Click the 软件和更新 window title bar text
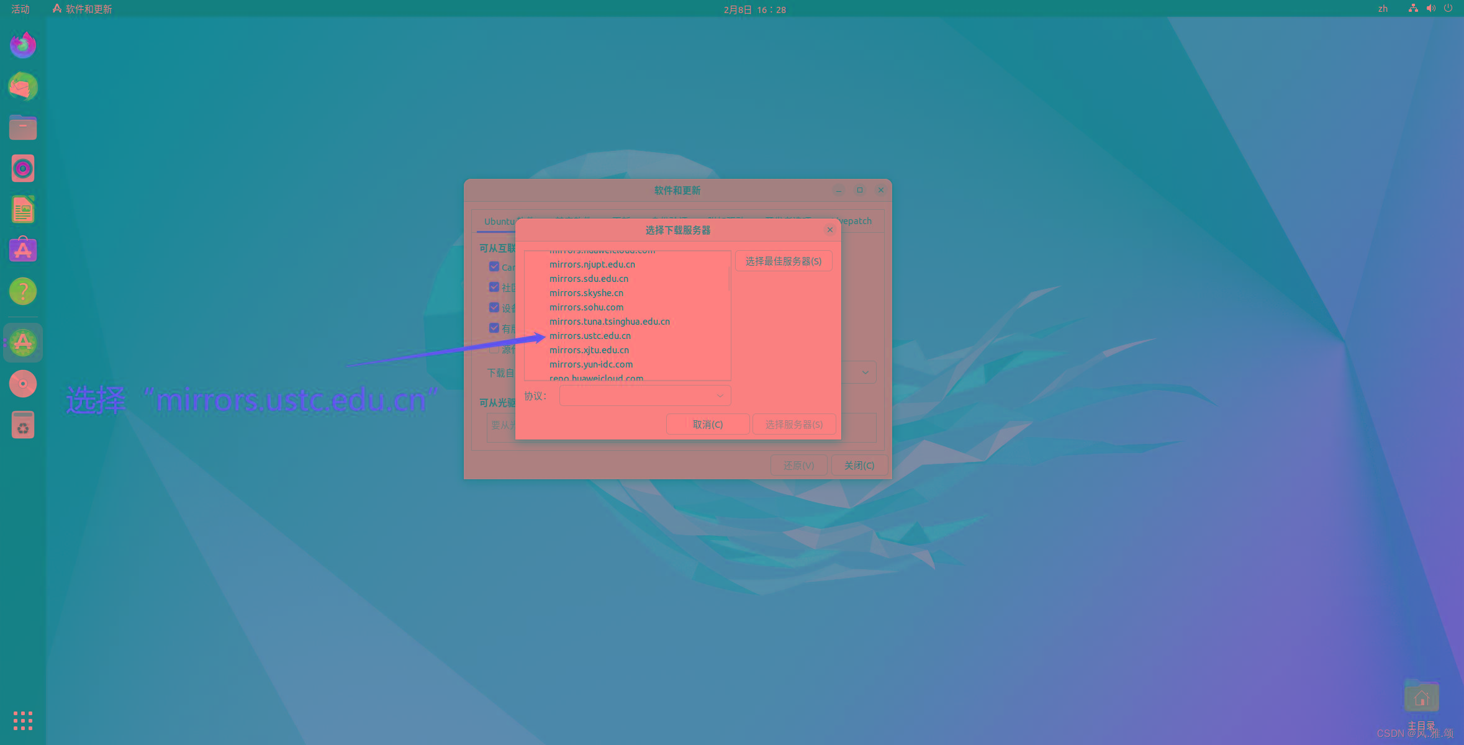 (x=677, y=191)
